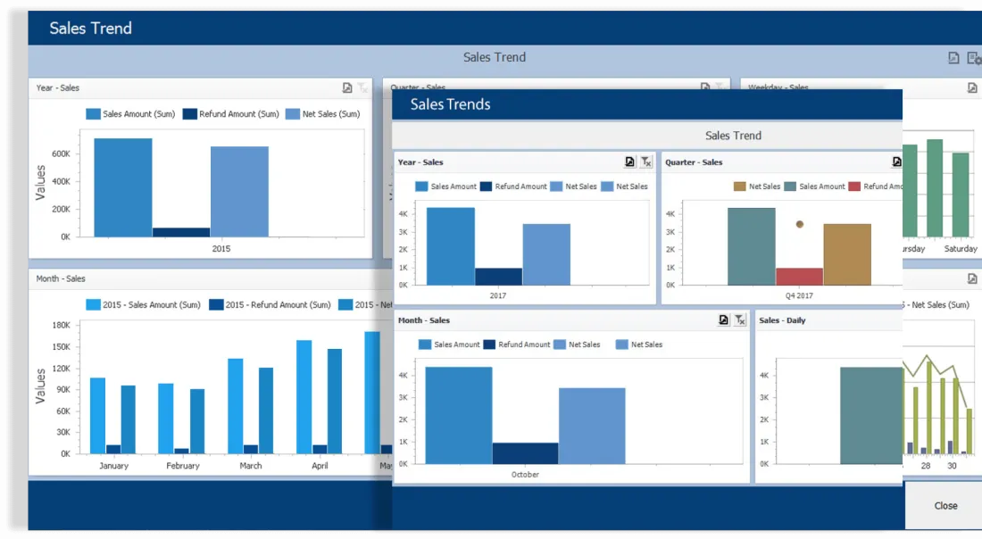Click 2015 - Refund Amount (Sum) legend entry
This screenshot has width=982, height=539.
pos(270,305)
